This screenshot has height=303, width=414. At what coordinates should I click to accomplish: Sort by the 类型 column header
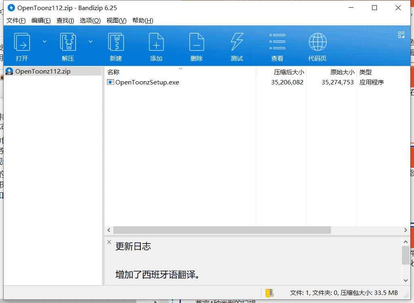(383, 72)
